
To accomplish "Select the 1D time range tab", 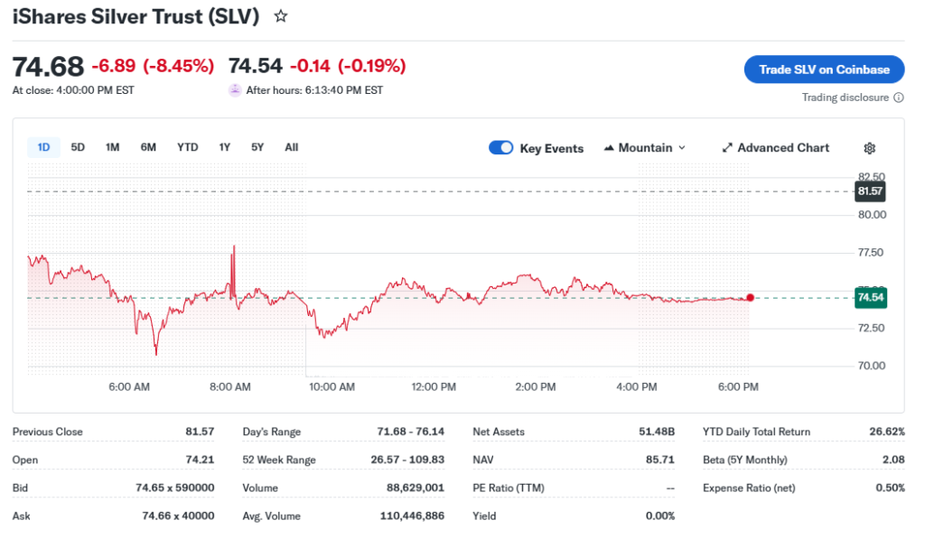I will click(43, 147).
